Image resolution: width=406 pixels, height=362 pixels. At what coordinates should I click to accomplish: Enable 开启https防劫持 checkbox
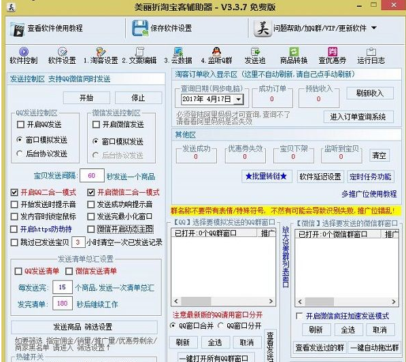(x=14, y=229)
